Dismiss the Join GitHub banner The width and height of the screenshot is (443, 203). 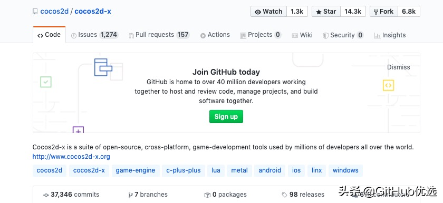(398, 67)
